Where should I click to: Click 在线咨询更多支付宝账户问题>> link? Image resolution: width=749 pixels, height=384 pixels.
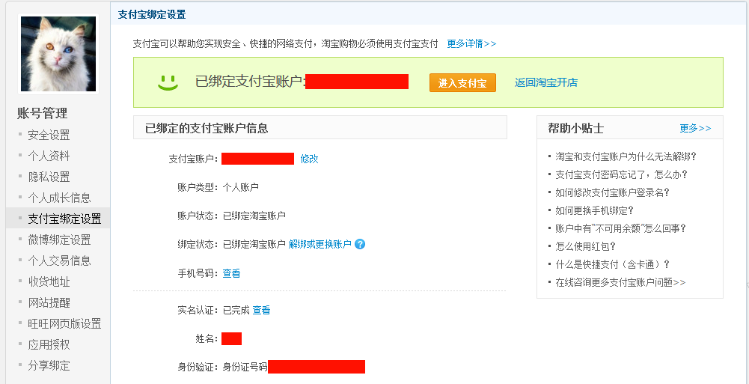click(x=620, y=282)
